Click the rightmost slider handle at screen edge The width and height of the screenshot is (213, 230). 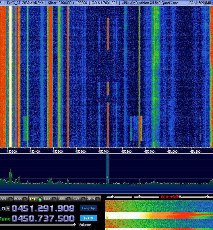coord(207,197)
